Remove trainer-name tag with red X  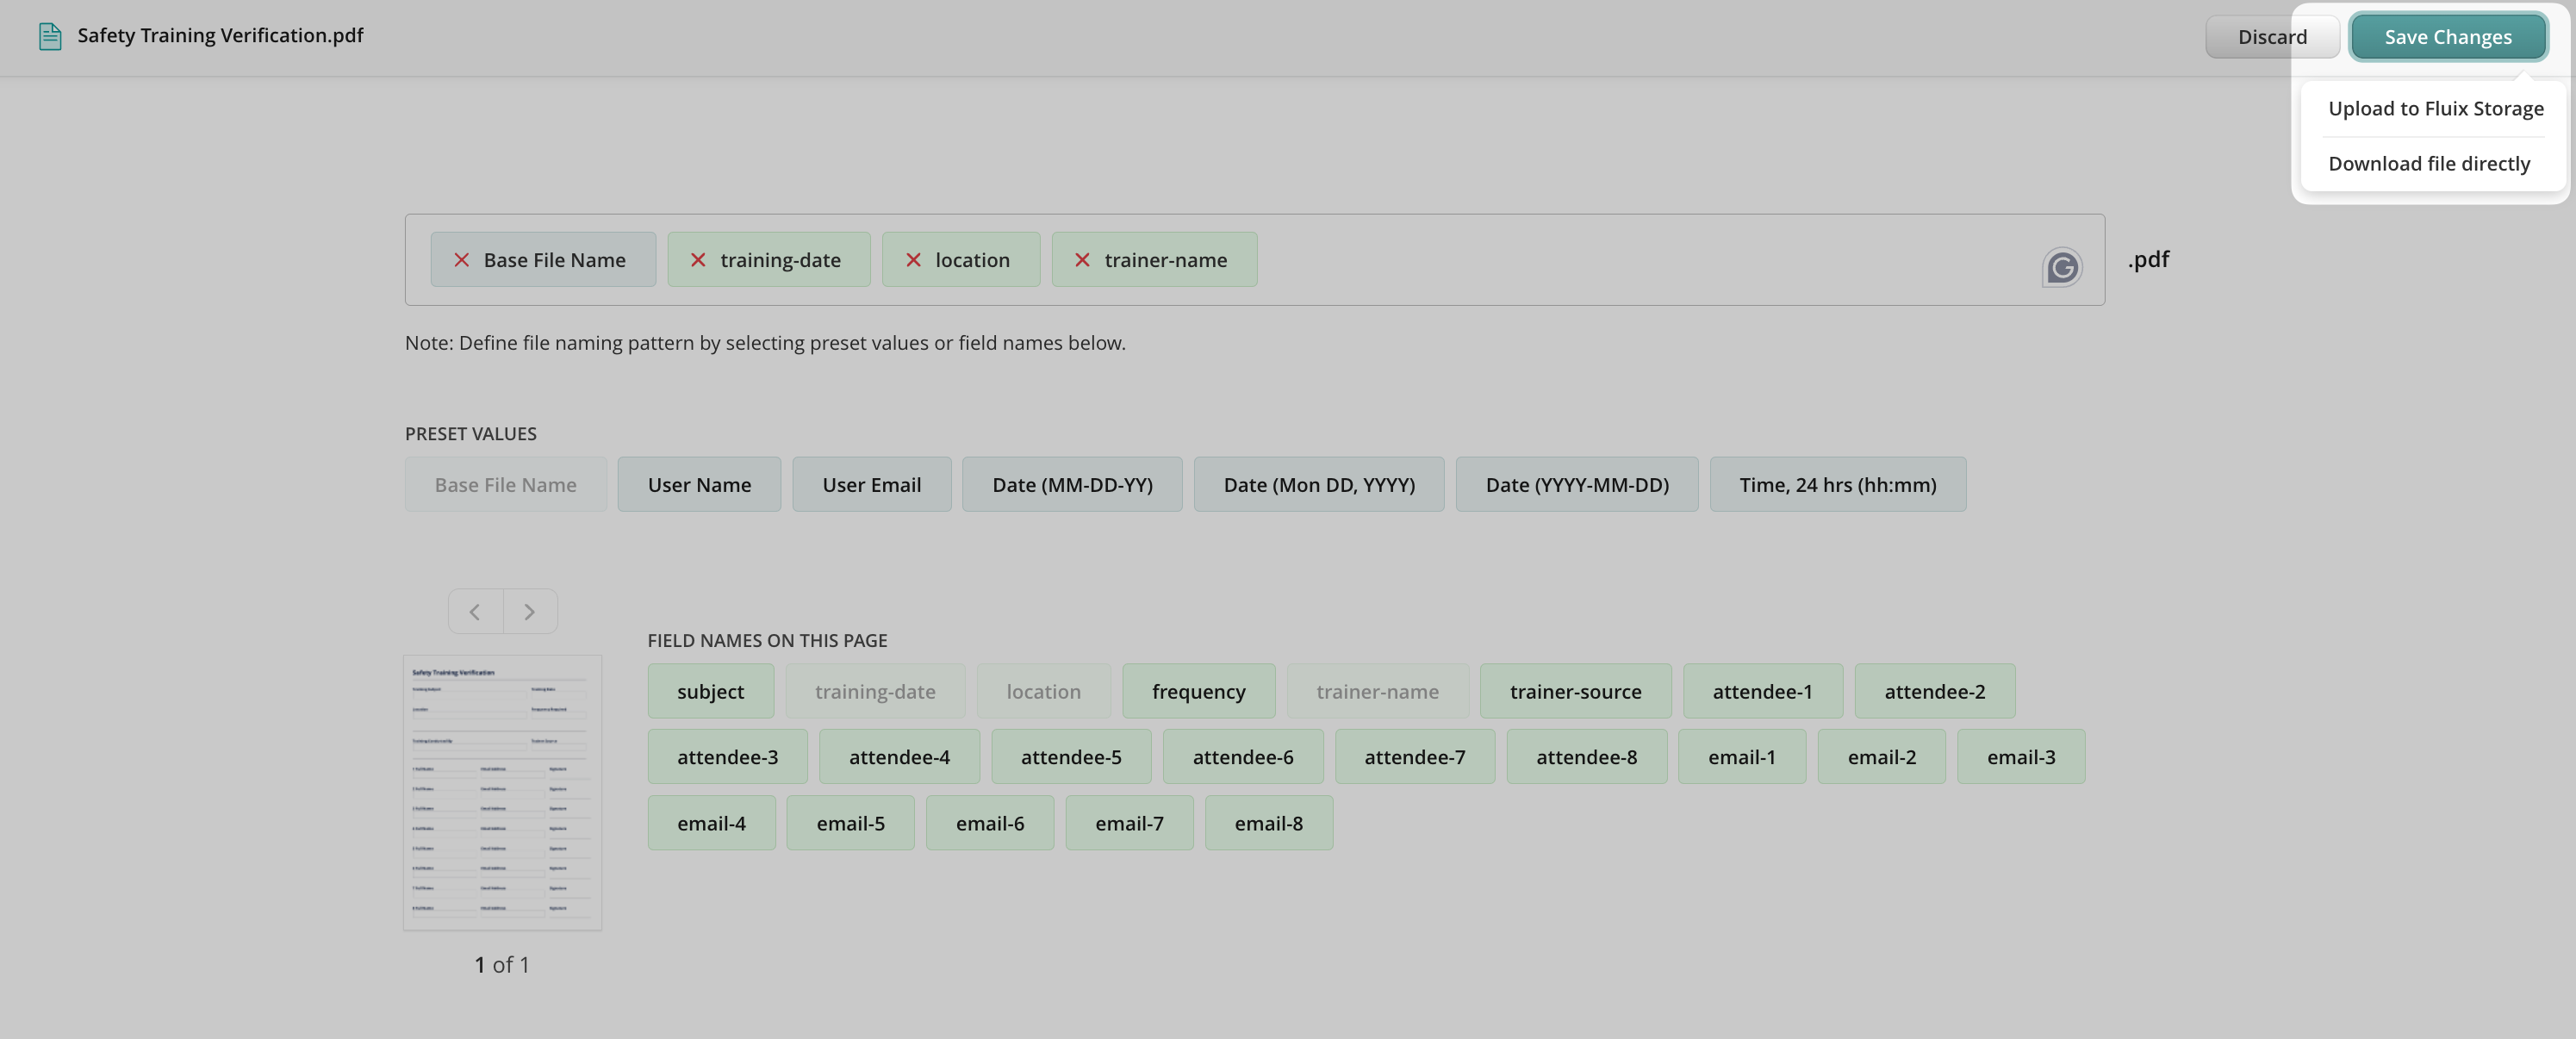pos(1082,260)
